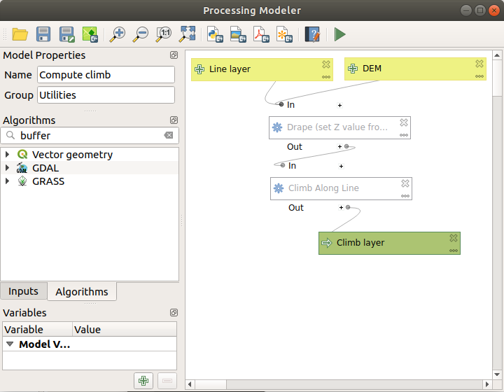Expand the GDAL algorithm group
The width and height of the screenshot is (504, 392).
pyautogui.click(x=8, y=168)
